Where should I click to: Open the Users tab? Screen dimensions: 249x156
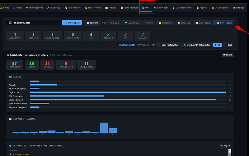tap(17, 7)
